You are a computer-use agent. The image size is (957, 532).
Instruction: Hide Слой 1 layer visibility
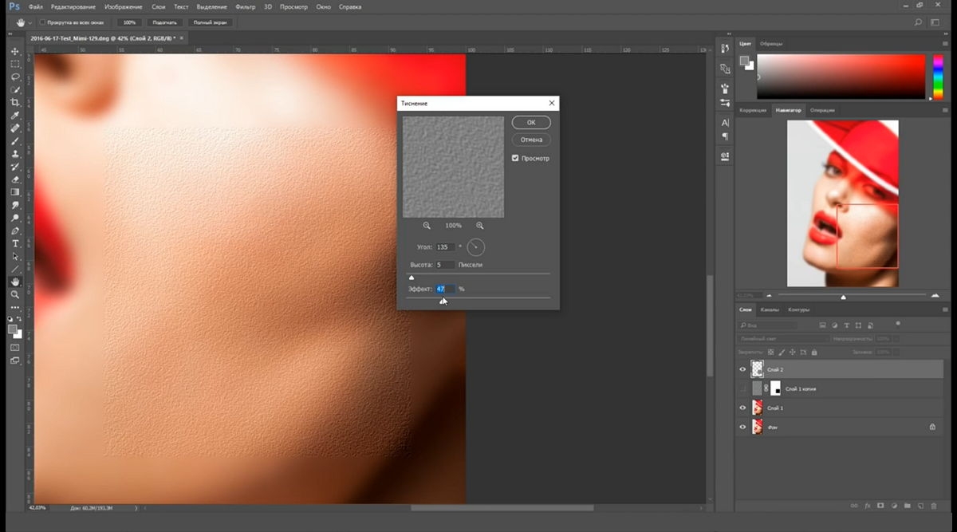click(742, 408)
